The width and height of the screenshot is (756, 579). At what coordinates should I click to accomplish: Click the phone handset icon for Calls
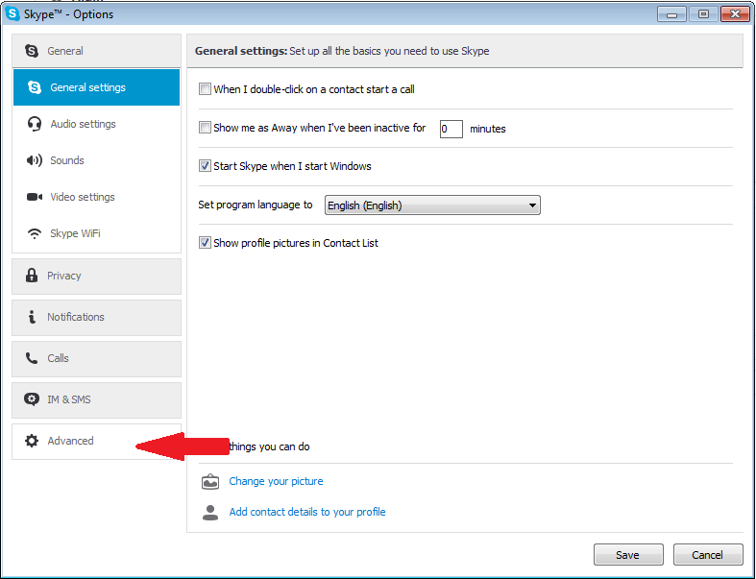pyautogui.click(x=32, y=358)
